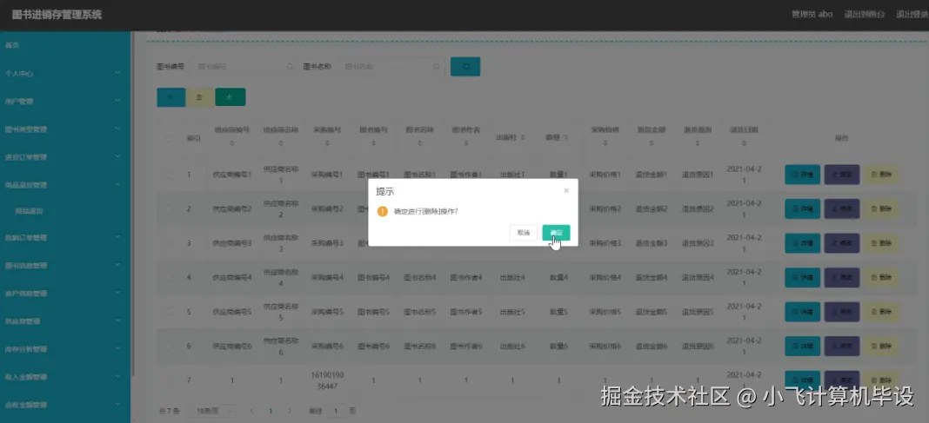
Task: Sort table by 退货原因 column arrows
Action: tap(698, 144)
